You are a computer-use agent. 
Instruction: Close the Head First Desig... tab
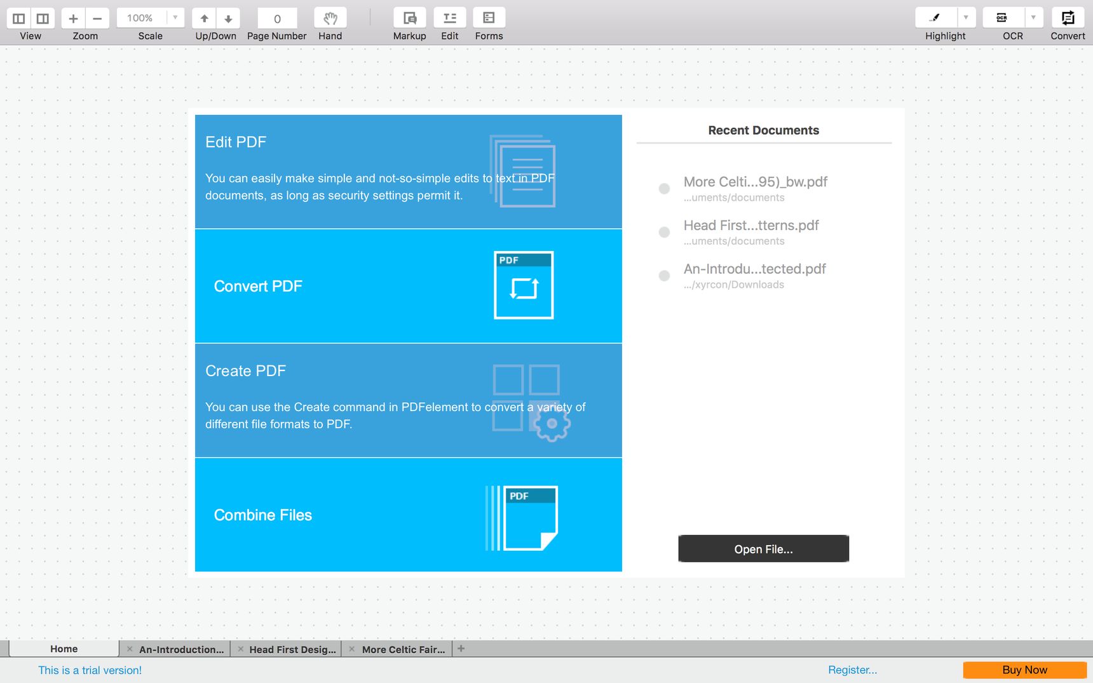(240, 649)
